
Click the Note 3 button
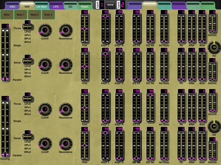tap(48, 15)
